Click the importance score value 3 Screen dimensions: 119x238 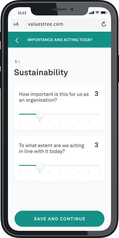[96, 94]
